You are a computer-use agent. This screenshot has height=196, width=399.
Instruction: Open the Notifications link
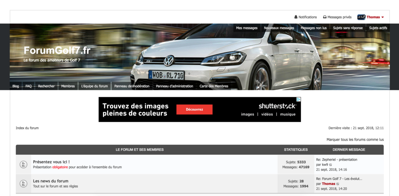[x=308, y=17]
